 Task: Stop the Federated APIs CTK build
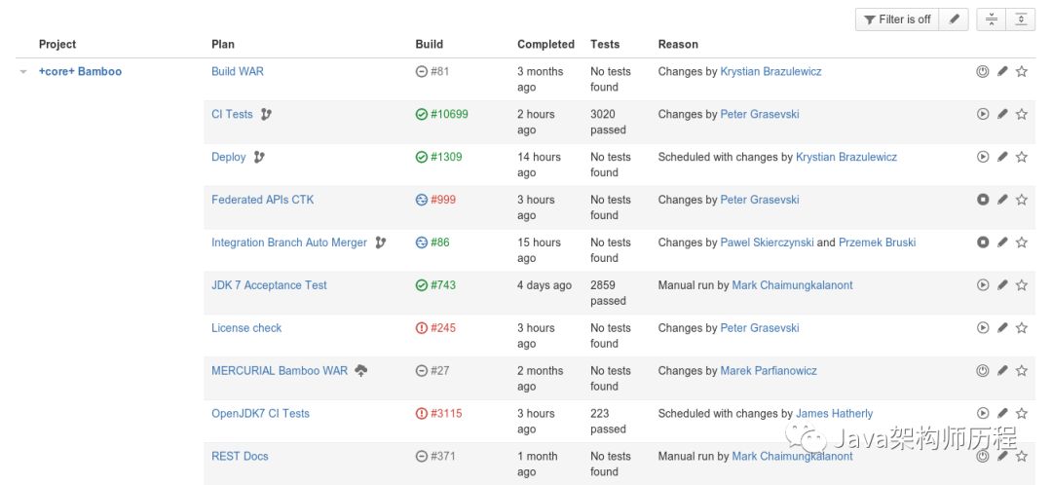[983, 200]
